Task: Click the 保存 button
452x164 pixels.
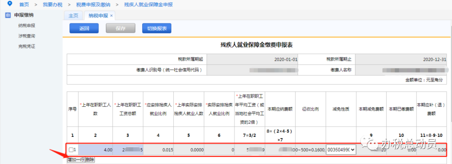Action: click(x=121, y=28)
